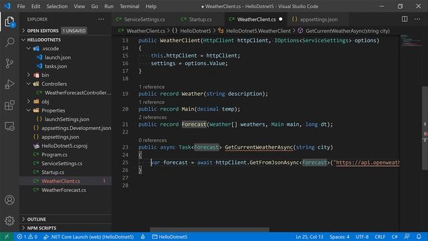The image size is (428, 241).
Task: Click the Split Editor Right icon
Action: click(x=405, y=19)
